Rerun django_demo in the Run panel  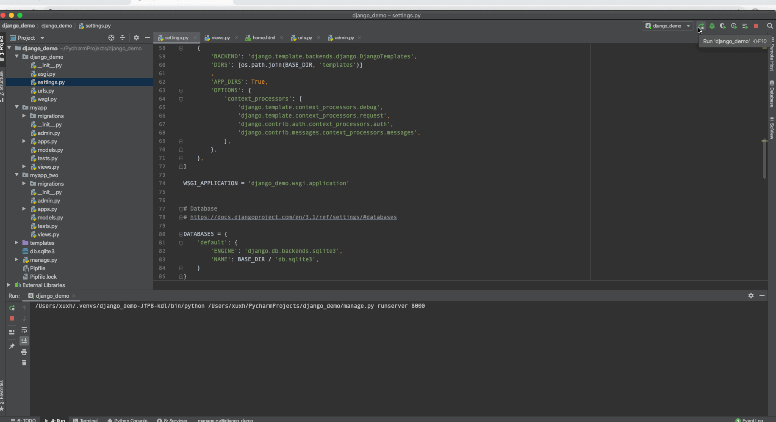pyautogui.click(x=12, y=308)
